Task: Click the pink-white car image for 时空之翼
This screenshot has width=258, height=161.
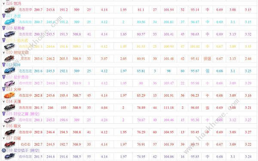Action: coord(10,120)
